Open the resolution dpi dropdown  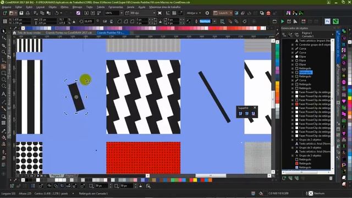[x=154, y=13]
